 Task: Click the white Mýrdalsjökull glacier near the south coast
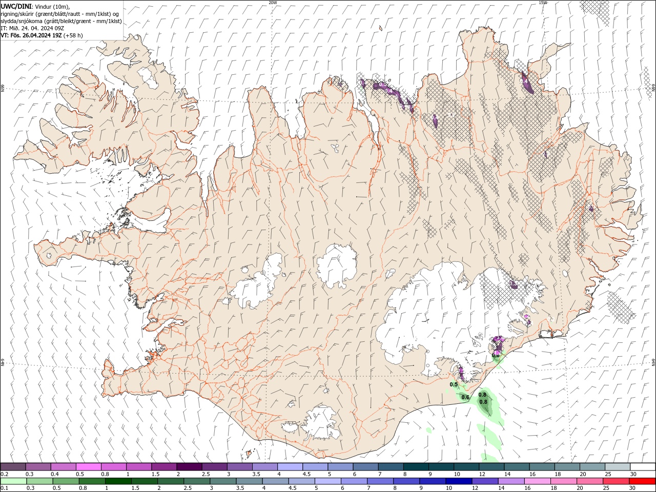pos(321,423)
